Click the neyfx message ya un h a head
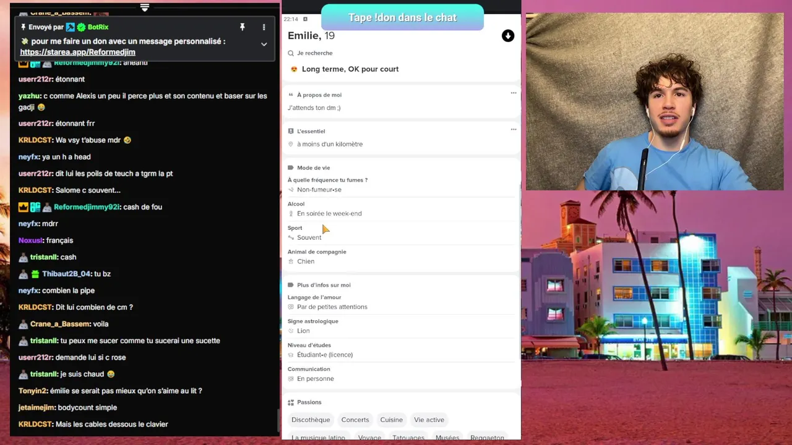Image resolution: width=792 pixels, height=445 pixels. 54,157
